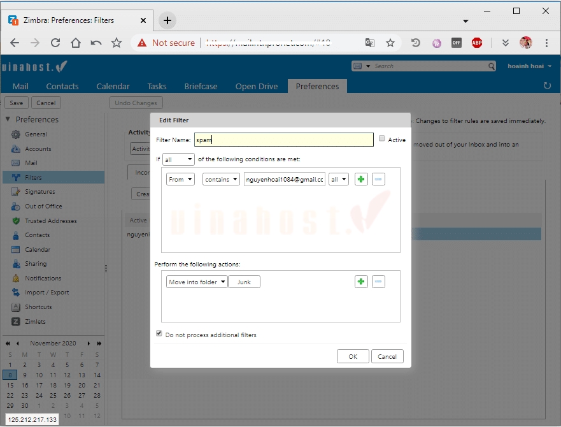Click the green plus to add a condition

coord(361,179)
